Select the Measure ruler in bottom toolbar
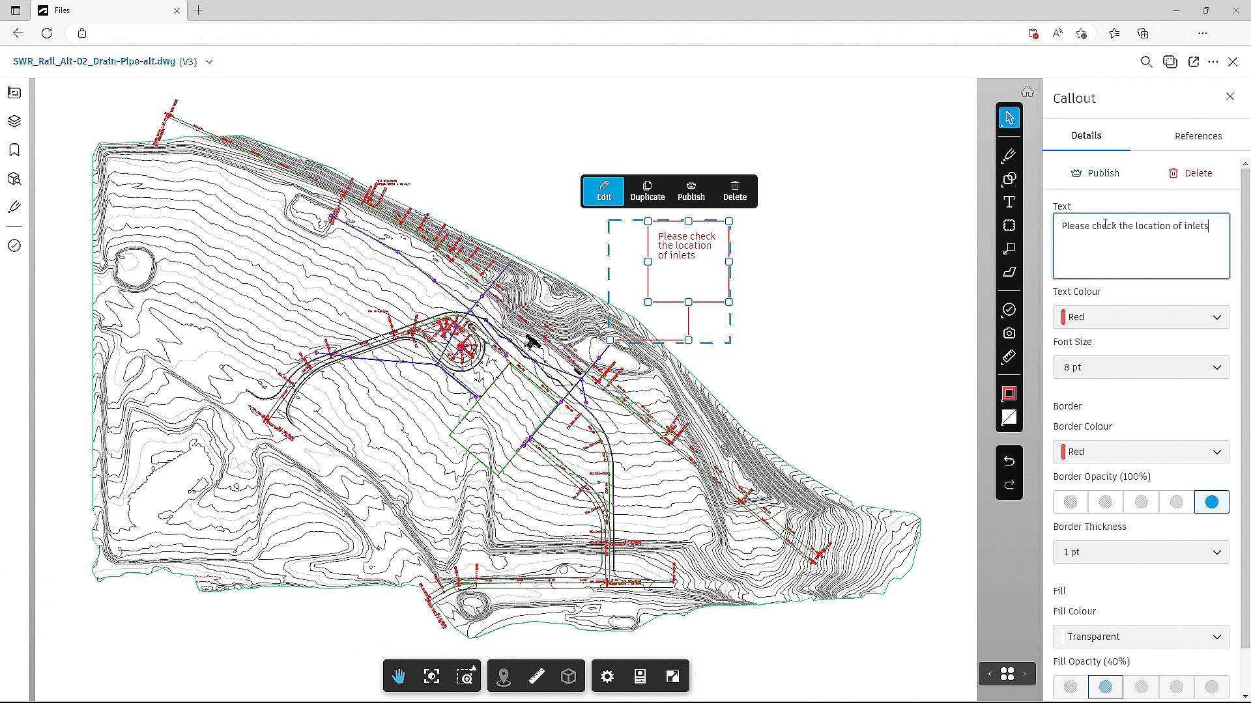Image resolution: width=1251 pixels, height=703 pixels. pyautogui.click(x=536, y=676)
